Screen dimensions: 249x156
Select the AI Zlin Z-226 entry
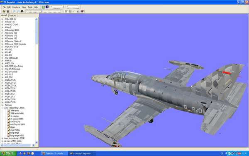point(10,88)
